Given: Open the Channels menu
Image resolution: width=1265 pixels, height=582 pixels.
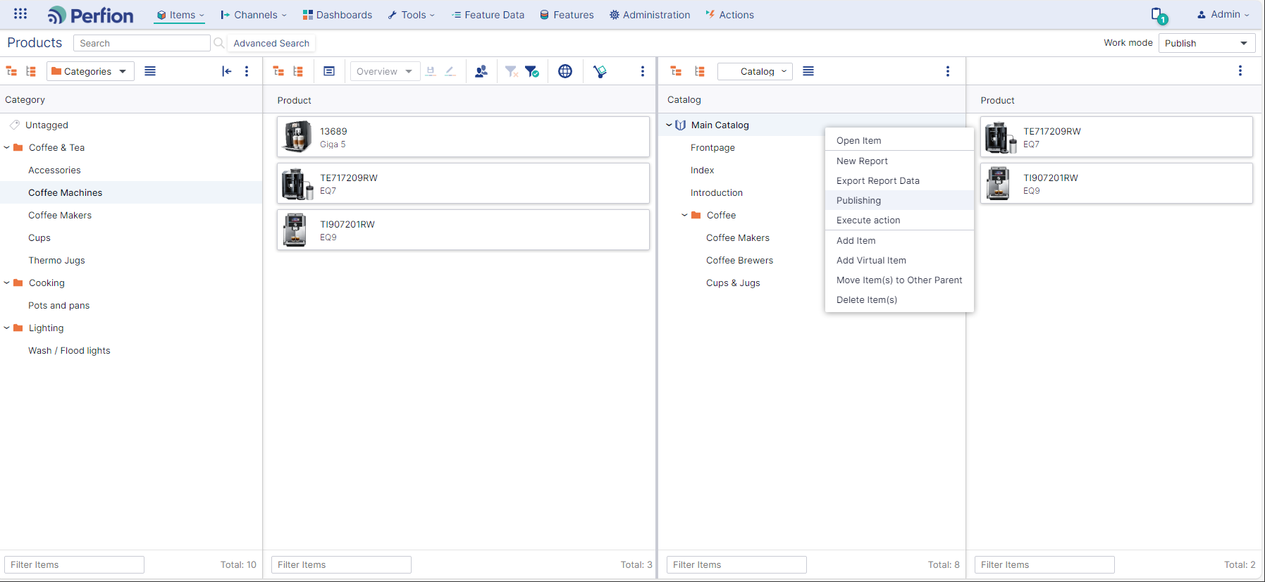Looking at the screenshot, I should pyautogui.click(x=254, y=15).
